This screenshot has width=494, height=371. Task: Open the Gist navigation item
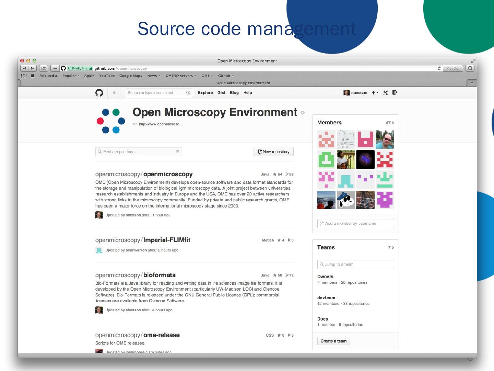(x=221, y=93)
